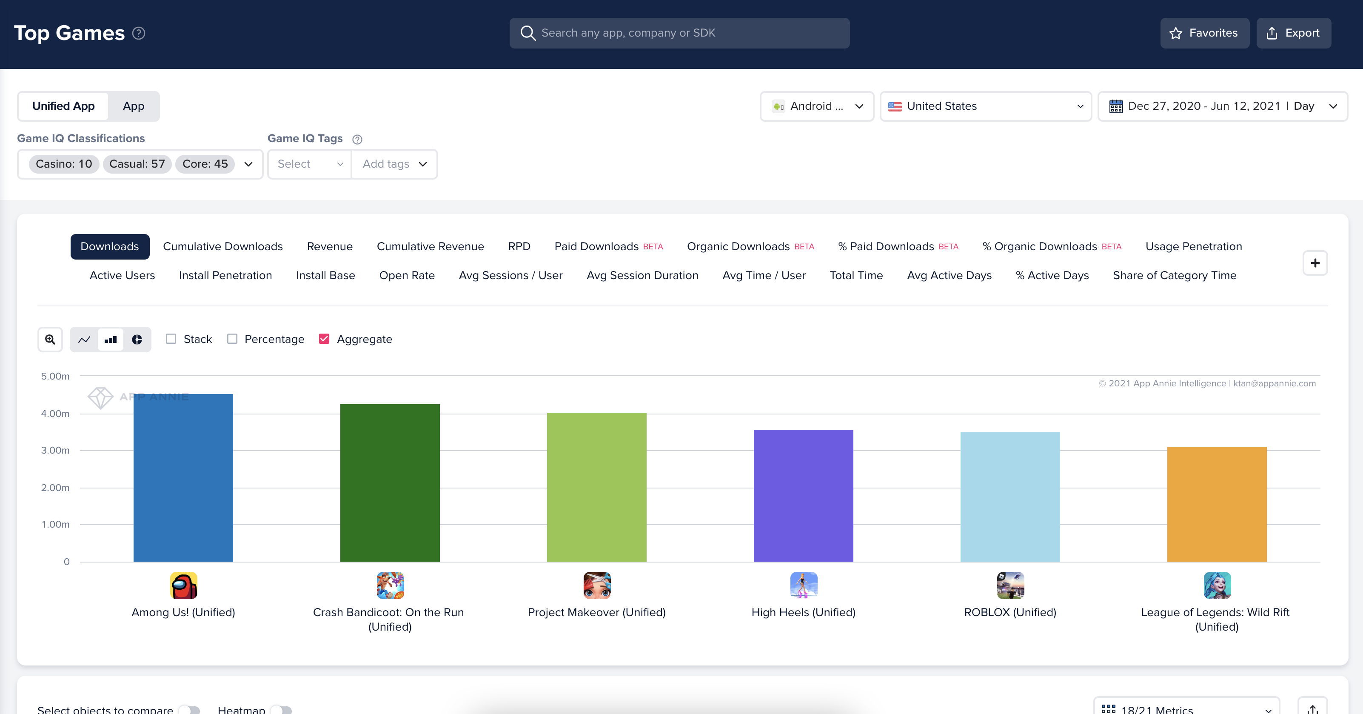The image size is (1363, 714).
Task: Uncheck the Aggregate checkbox
Action: [324, 339]
